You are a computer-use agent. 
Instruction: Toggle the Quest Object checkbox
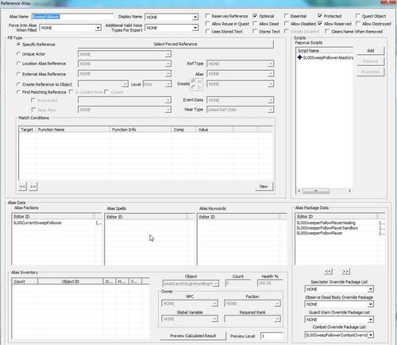(x=358, y=16)
